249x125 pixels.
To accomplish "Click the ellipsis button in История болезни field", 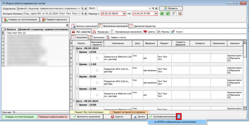I will pos(79,14).
